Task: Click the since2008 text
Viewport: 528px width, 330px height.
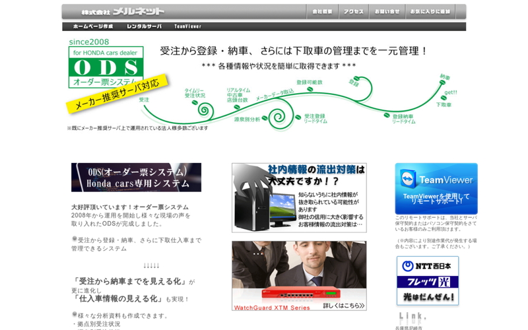Action: [89, 42]
